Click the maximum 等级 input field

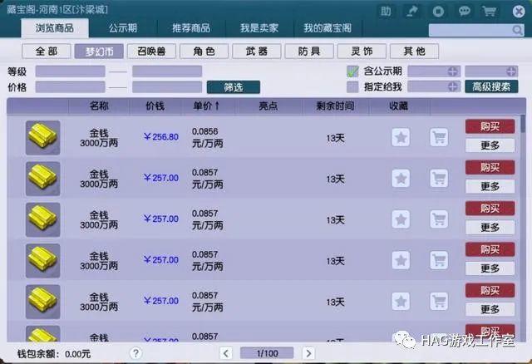point(167,71)
